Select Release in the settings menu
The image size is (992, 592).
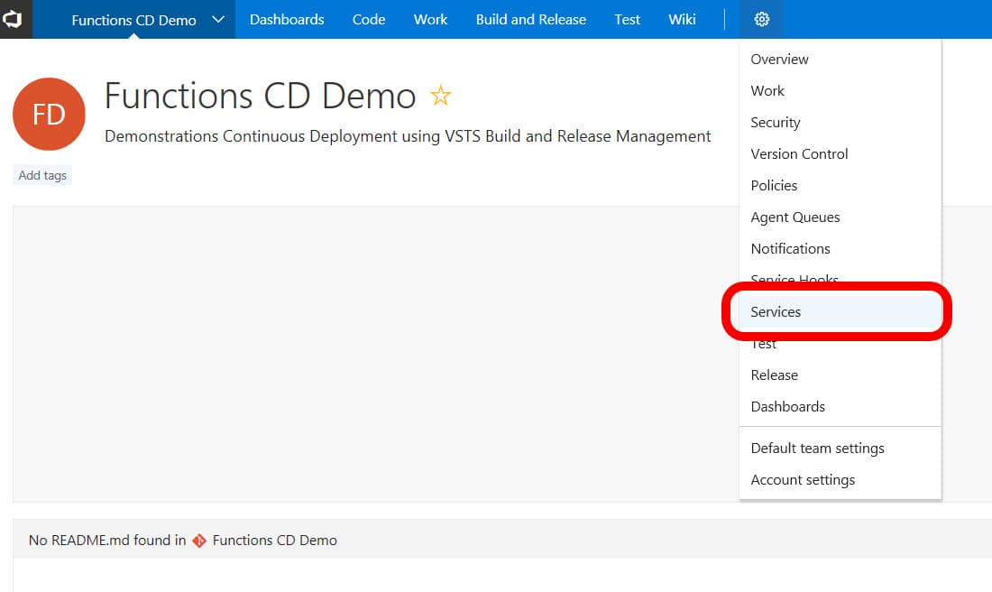click(840, 375)
